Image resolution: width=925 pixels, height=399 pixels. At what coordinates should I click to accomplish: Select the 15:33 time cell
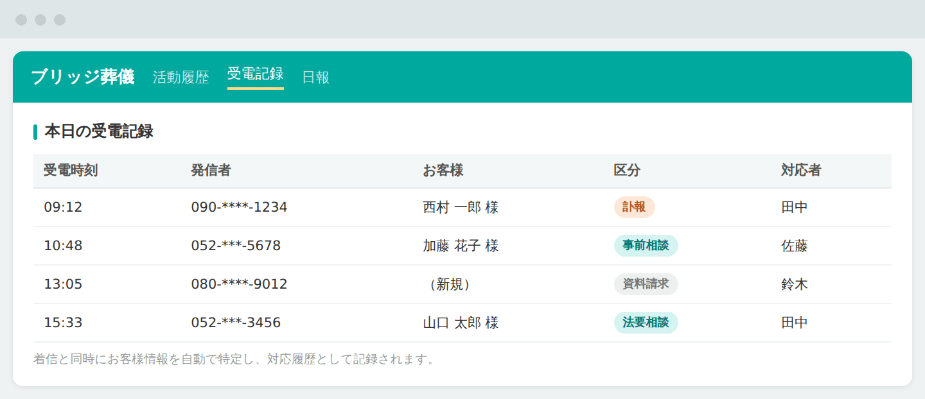click(x=63, y=323)
